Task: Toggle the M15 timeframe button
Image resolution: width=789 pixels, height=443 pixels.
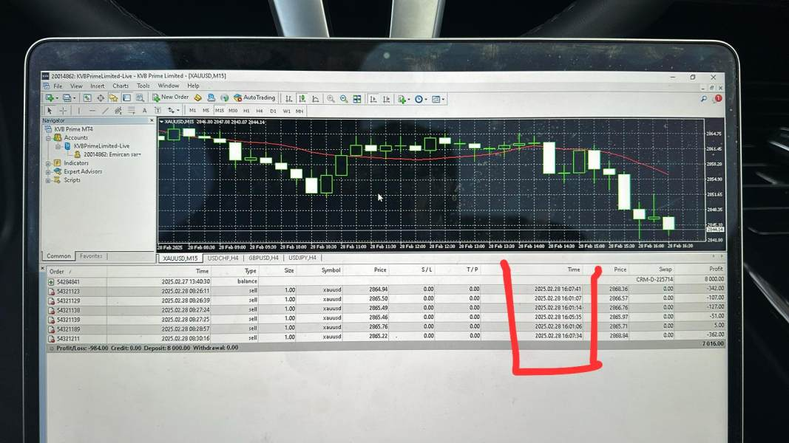Action: [220, 111]
